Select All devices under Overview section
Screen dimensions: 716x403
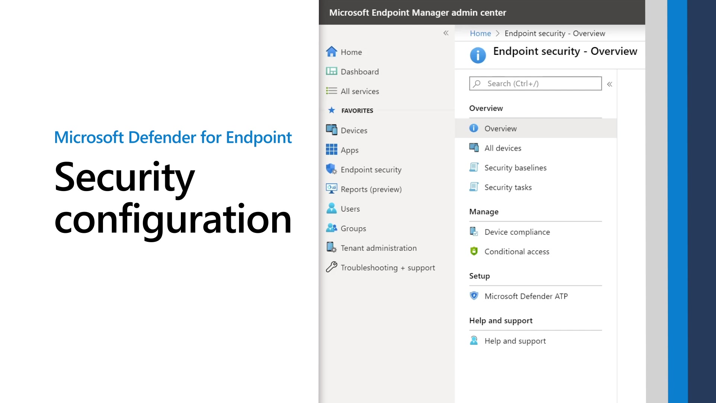click(x=503, y=148)
